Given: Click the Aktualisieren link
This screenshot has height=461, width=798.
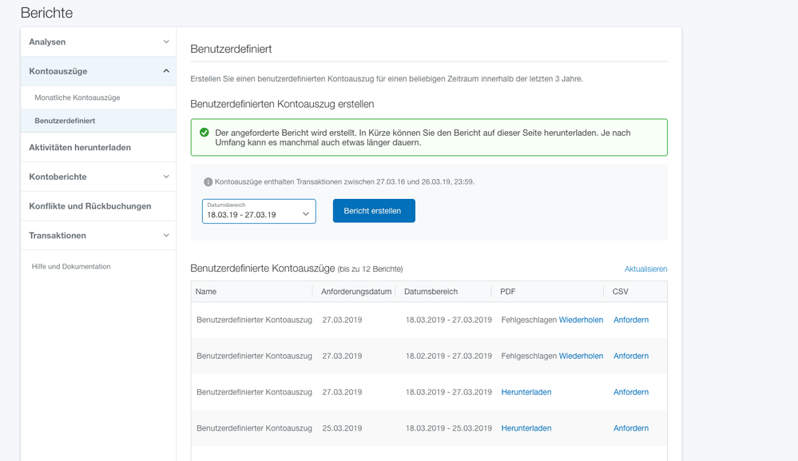Looking at the screenshot, I should pos(646,269).
